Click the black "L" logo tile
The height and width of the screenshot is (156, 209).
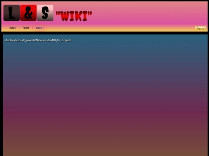pos(12,13)
